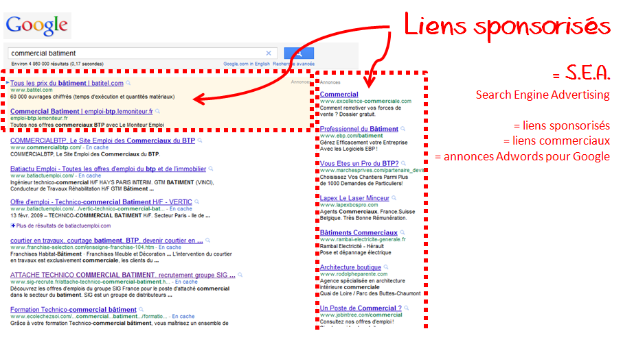Click green URL 'www.lapexbcspro.com'
Image resolution: width=623 pixels, height=342 pixels.
point(349,206)
